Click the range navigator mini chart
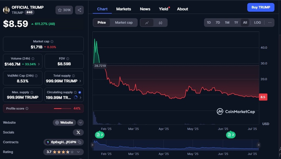The image size is (281, 159). click(176, 145)
